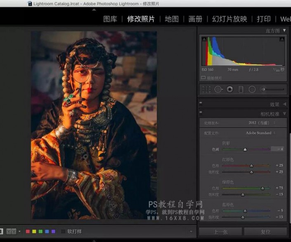The image size is (291, 242).
Task: Click the f / 2.8 aperture readout
Action: pyautogui.click(x=253, y=70)
